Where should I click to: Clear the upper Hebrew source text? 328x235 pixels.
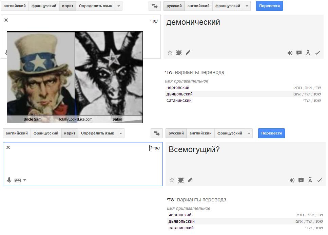coord(6,20)
